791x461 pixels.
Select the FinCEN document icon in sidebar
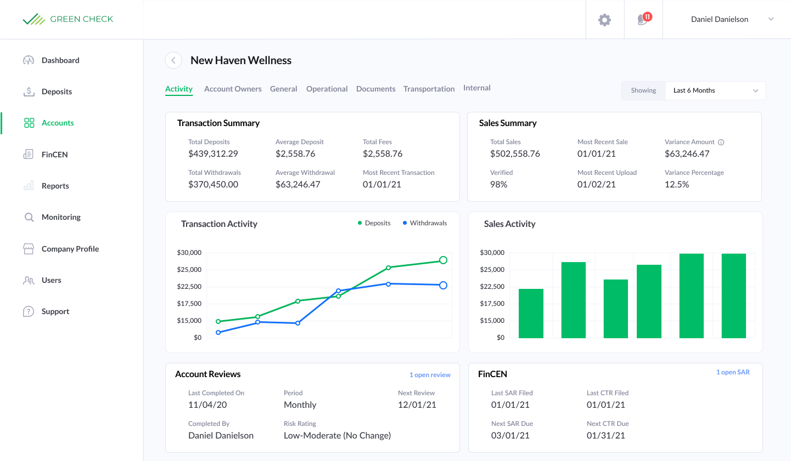click(x=29, y=155)
